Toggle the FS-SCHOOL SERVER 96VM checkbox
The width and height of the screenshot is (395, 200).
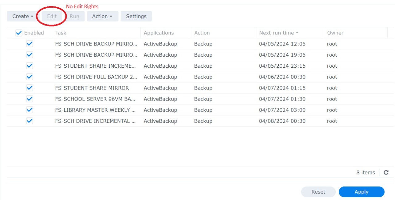tap(30, 99)
